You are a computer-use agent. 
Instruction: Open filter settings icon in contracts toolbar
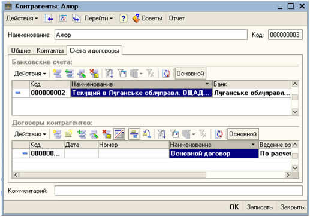click(174, 134)
